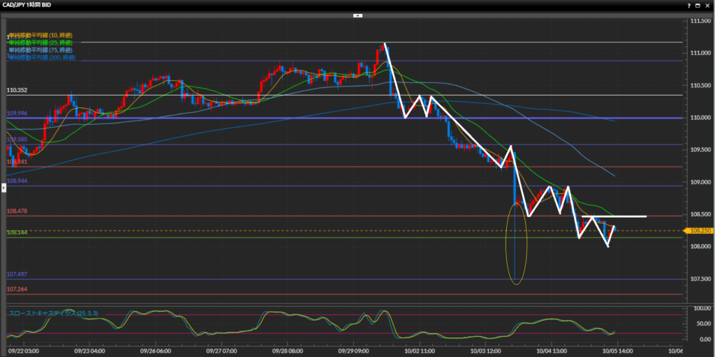The width and height of the screenshot is (715, 357).
Task: Select the 75-period moving average label
Action: (40, 50)
